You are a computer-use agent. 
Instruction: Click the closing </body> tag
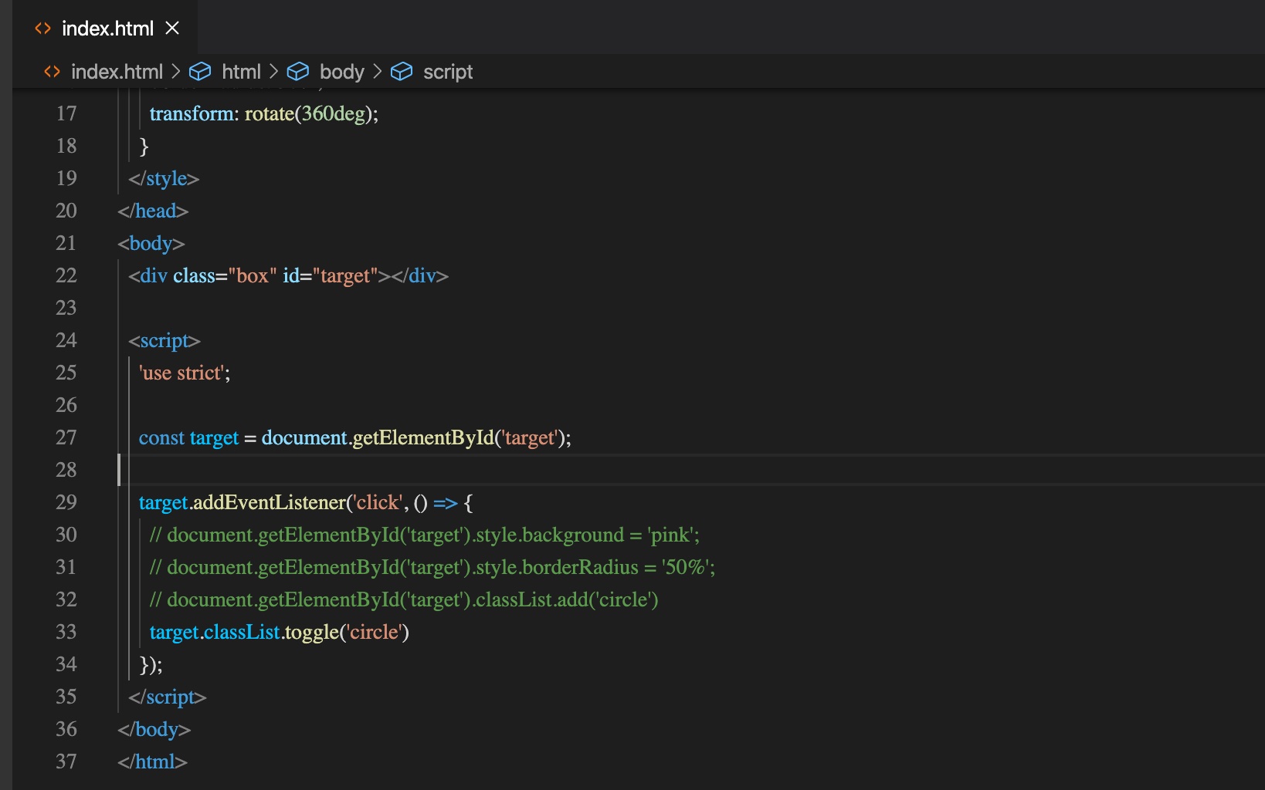(154, 729)
